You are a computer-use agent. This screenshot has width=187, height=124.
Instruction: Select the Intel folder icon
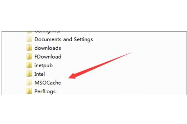[29, 74]
